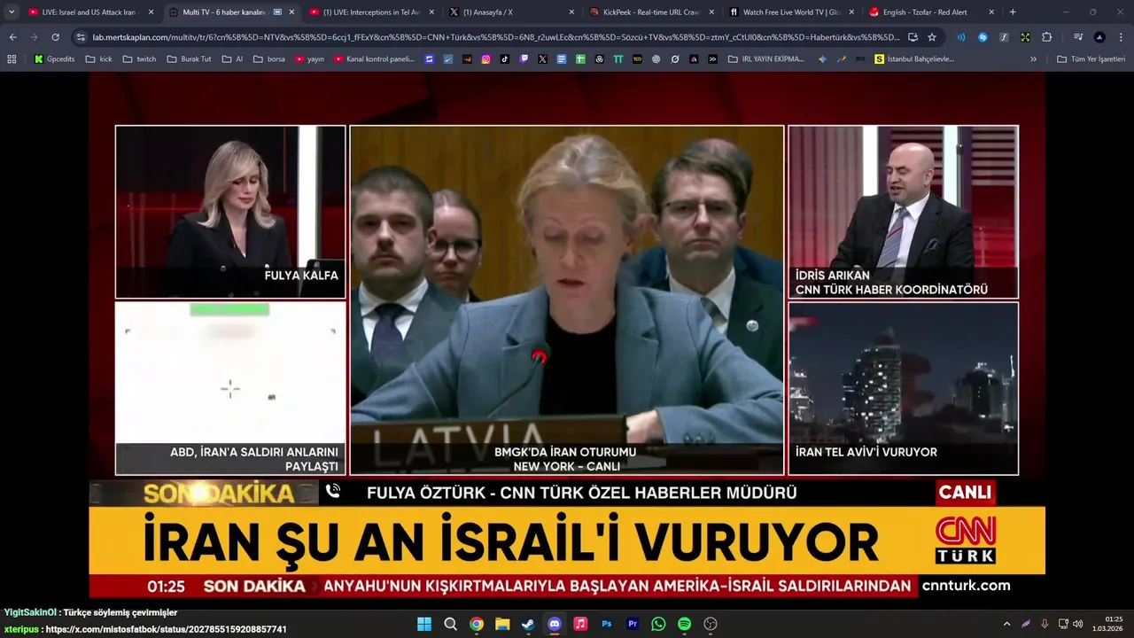1134x638 pixels.
Task: Open the AI bookmarks folder
Action: pos(232,59)
